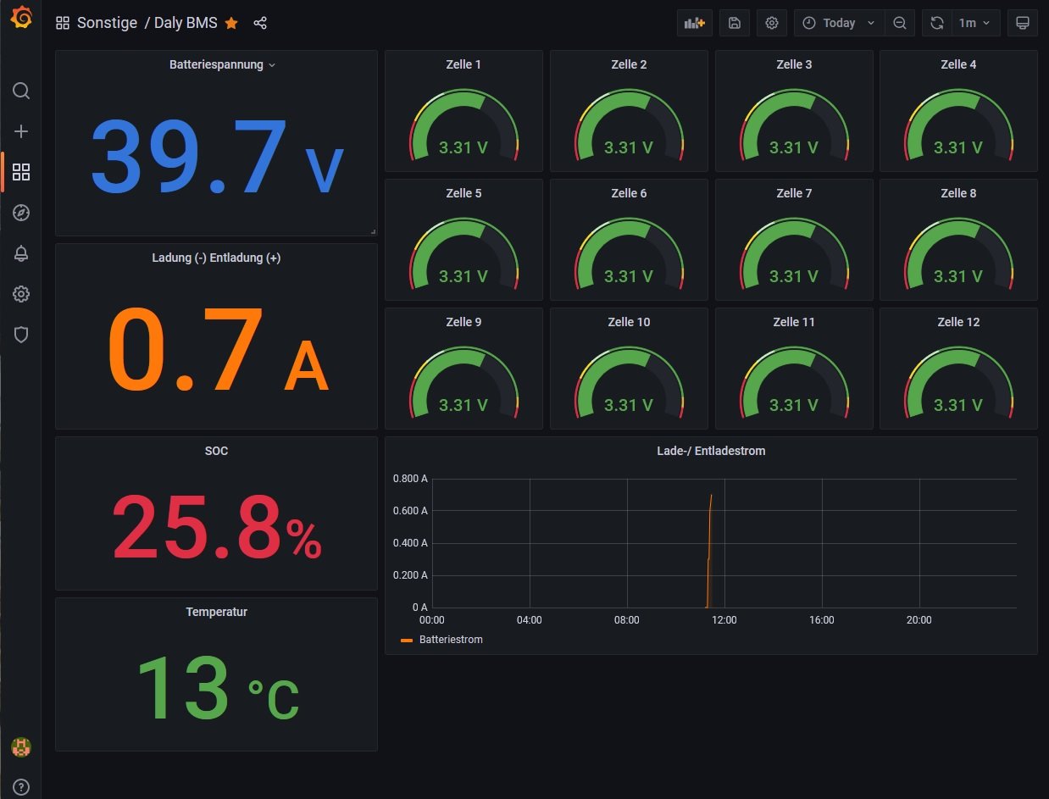Open the Explore compass icon
Viewport: 1049px width, 799px height.
(21, 213)
